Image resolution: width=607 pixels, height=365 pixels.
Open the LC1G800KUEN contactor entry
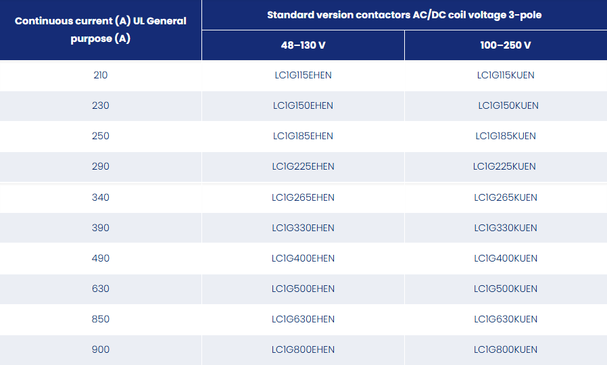point(506,349)
